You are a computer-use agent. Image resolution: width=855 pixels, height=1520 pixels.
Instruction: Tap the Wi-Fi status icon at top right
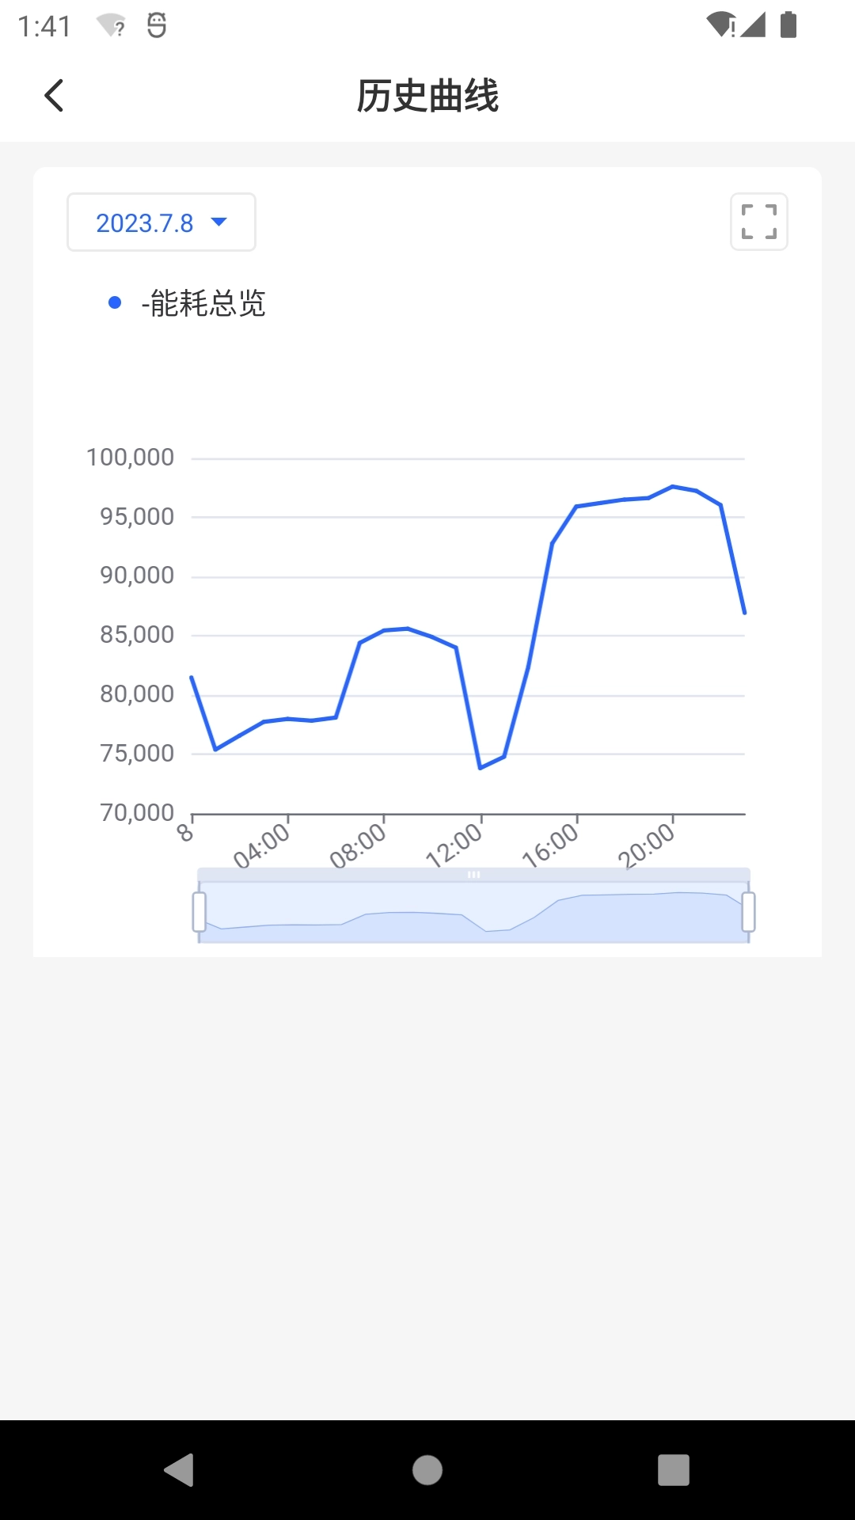coord(720,25)
